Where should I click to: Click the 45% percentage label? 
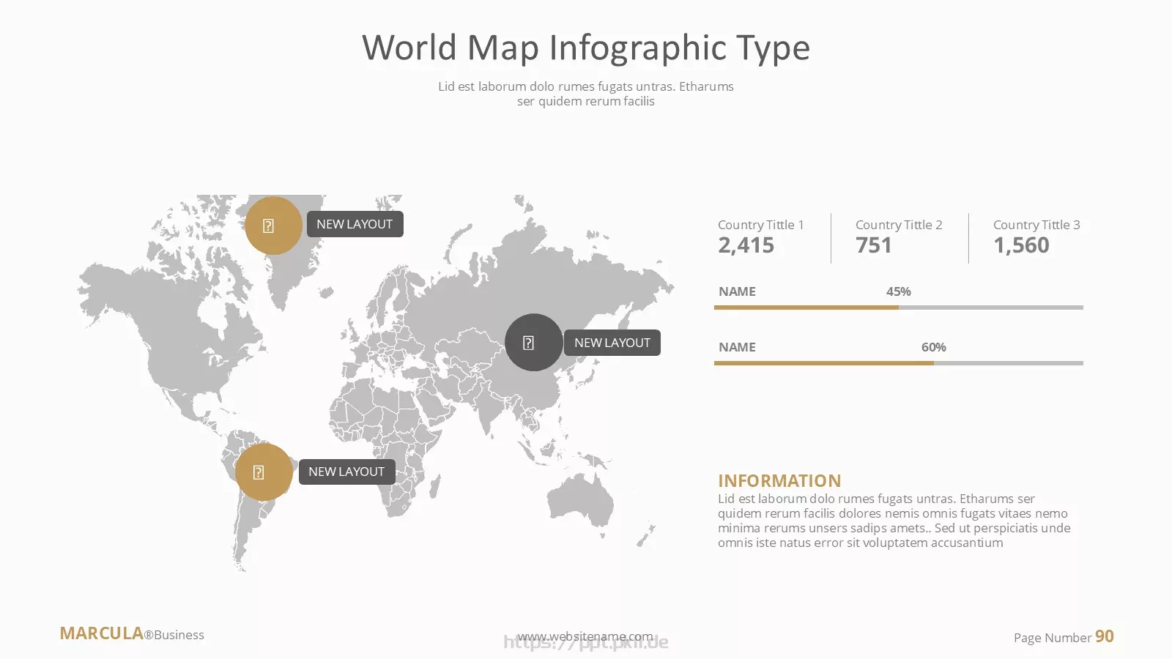(899, 291)
